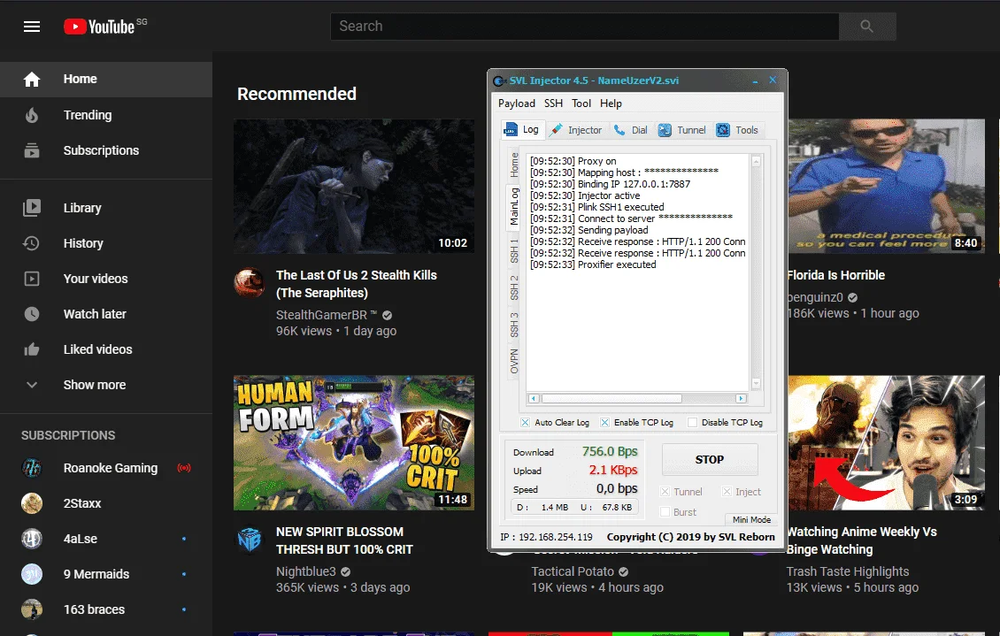Select the vertical Home log tab
The height and width of the screenshot is (636, 1000).
514,165
